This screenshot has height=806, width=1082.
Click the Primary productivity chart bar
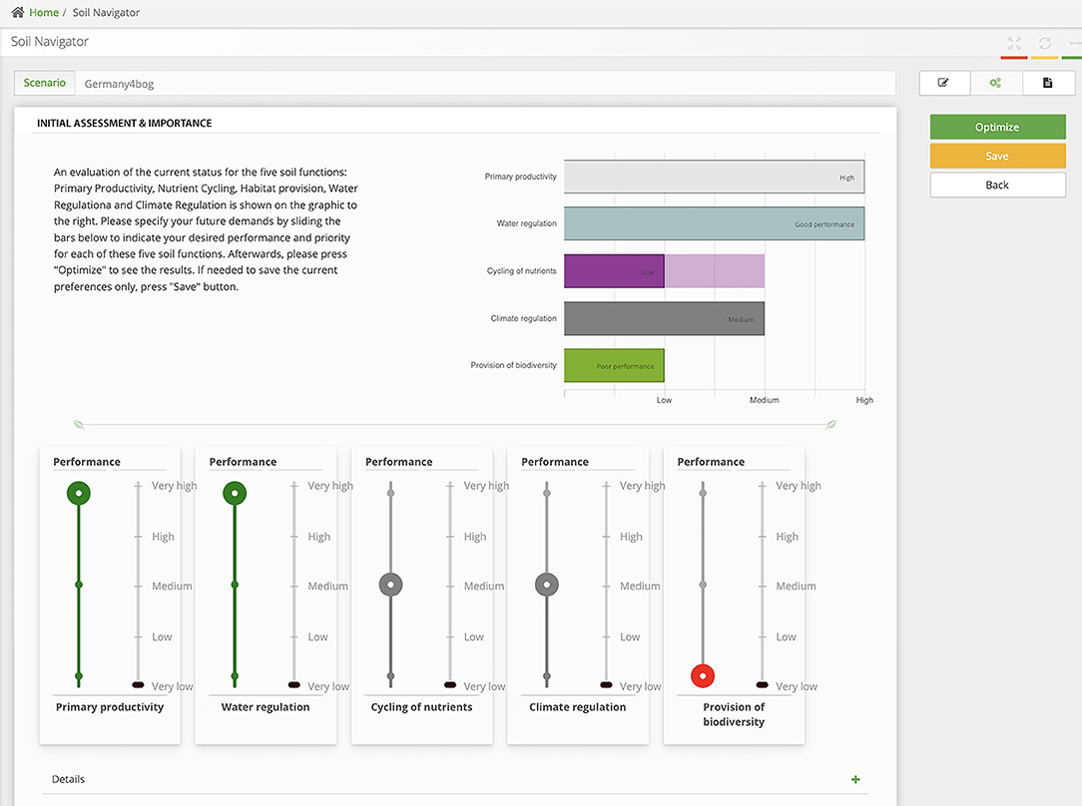pyautogui.click(x=715, y=177)
